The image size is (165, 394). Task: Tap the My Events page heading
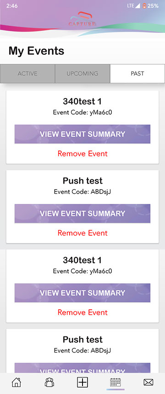coord(36,51)
